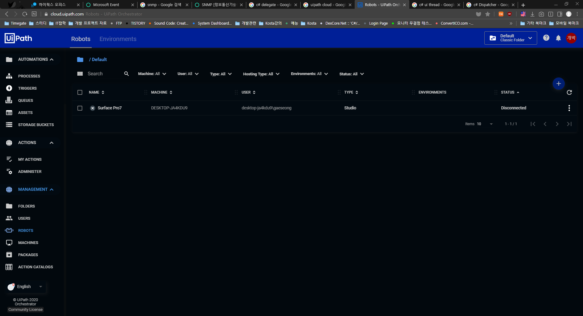Reload the browser page
Viewport: 583px width, 316px height.
point(25,14)
